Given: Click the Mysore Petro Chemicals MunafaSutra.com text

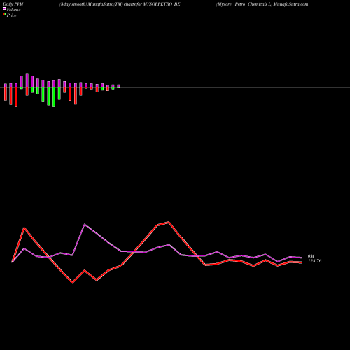Looking at the screenshot, I should click(262, 4).
